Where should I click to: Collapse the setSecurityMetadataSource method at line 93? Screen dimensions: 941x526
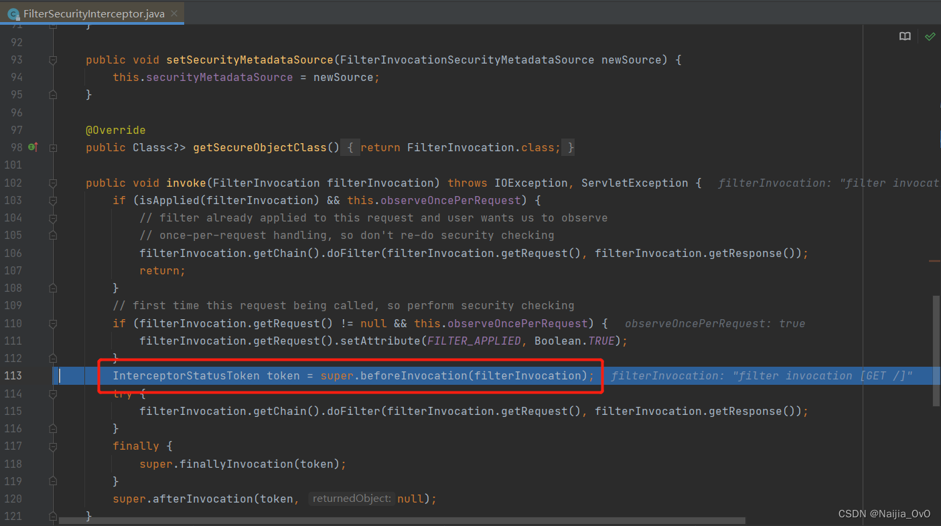53,60
